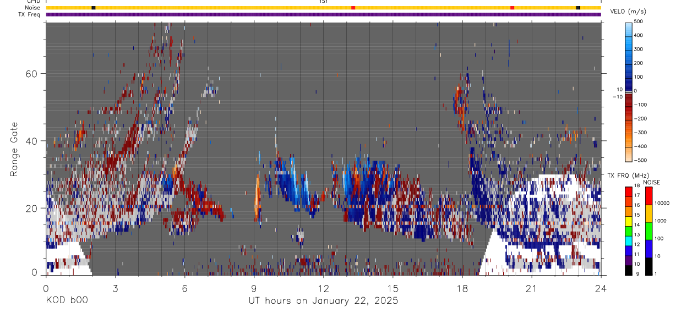Click velocity colorbar label '400'
Viewport: 676px width, 312px height.
tap(640, 35)
